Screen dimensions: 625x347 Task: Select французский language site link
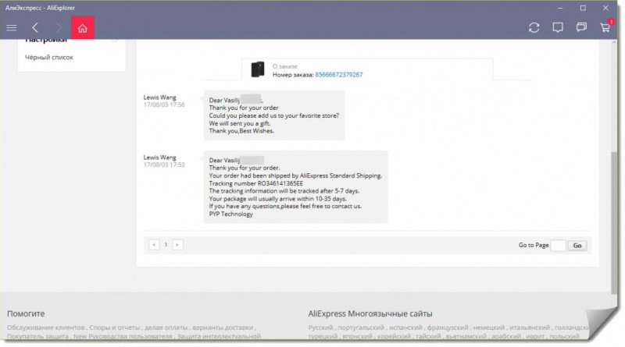tap(448, 328)
